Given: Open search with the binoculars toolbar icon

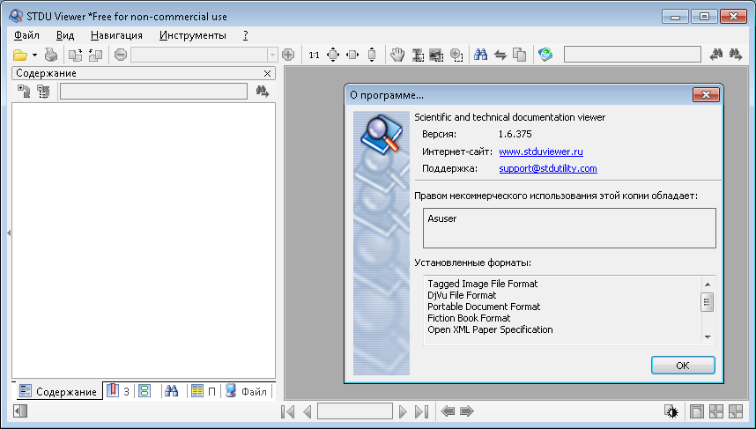Looking at the screenshot, I should [480, 55].
